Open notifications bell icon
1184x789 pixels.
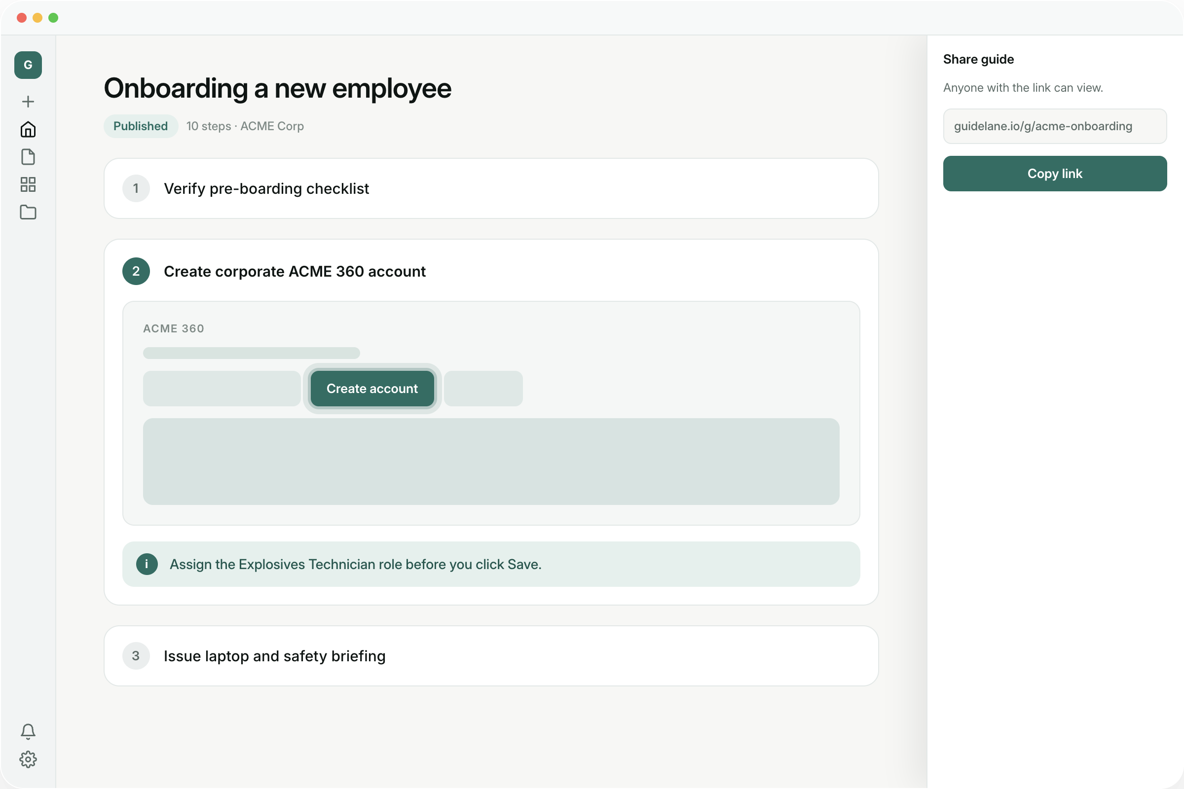pos(28,732)
